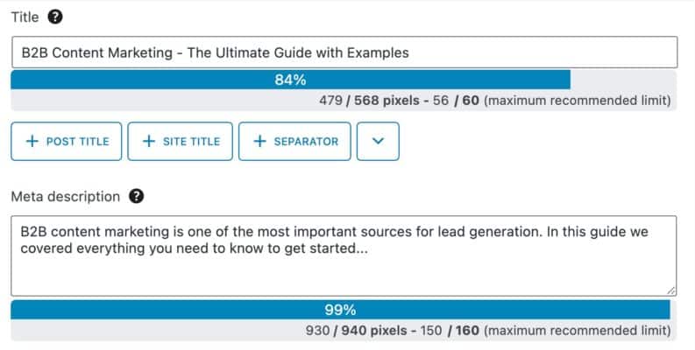Screen dimensions: 695x350
Task: Click the plus icon beside Site Title
Action: coord(149,141)
